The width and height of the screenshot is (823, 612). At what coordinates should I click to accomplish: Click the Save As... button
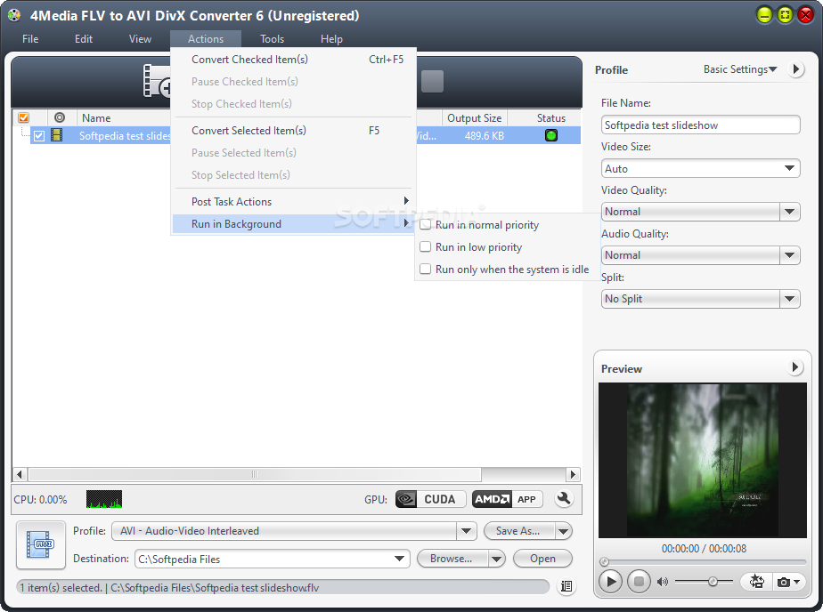coord(518,531)
